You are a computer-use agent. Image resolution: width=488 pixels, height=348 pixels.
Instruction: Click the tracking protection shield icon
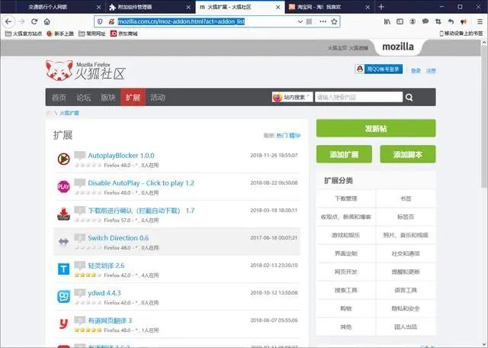pyautogui.click(x=100, y=21)
